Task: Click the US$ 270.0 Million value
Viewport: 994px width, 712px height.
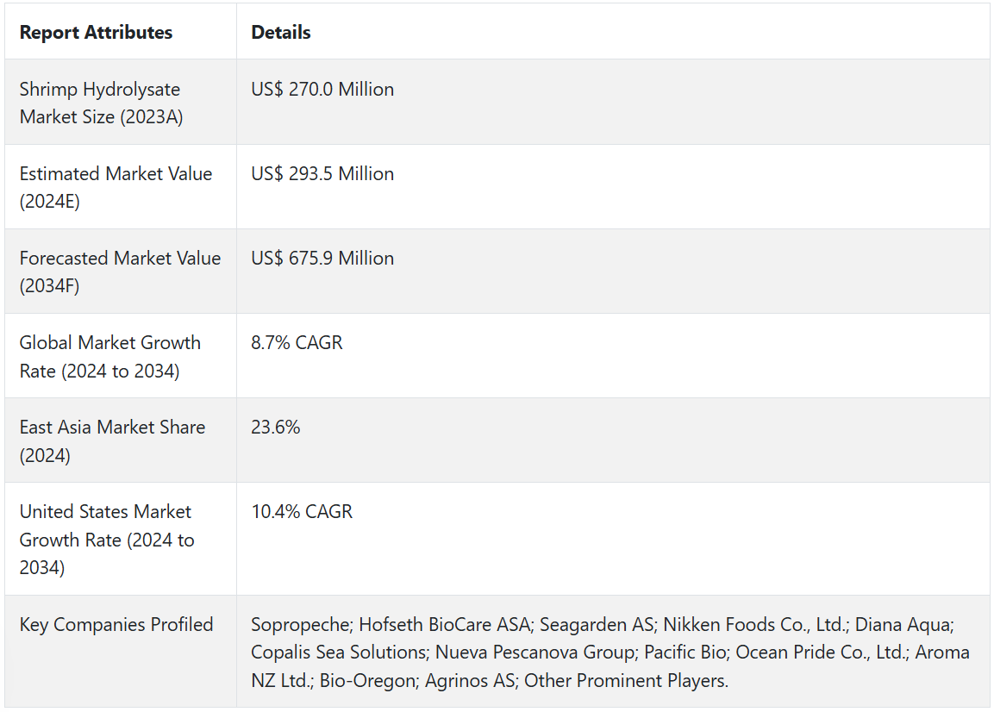Action: [x=322, y=90]
